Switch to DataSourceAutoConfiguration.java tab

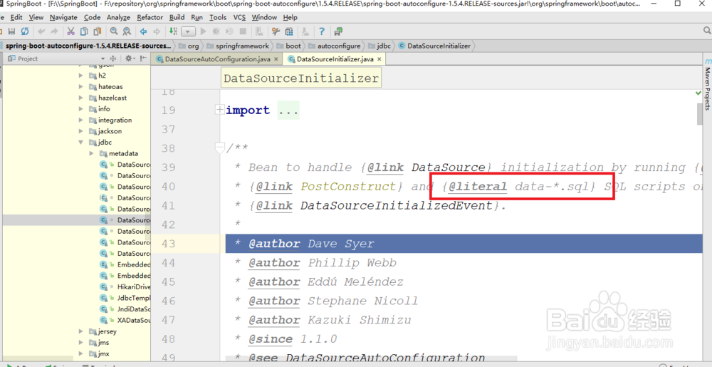[x=217, y=59]
